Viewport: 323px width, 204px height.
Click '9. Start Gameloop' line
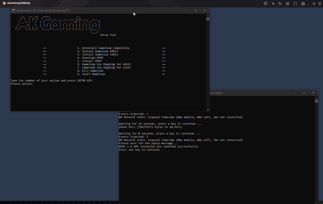[x=91, y=74]
